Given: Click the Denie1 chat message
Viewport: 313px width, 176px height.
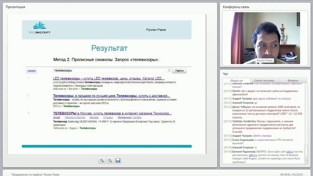Looking at the screenshot, I should 261,93.
